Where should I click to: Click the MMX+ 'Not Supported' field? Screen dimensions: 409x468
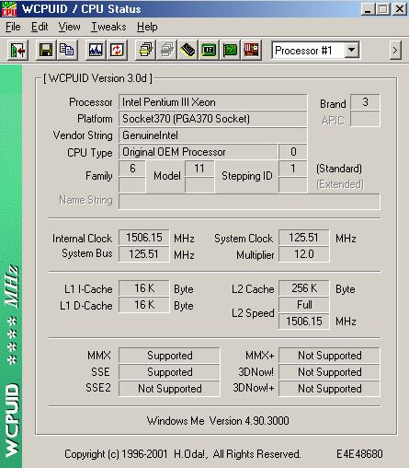[329, 356]
